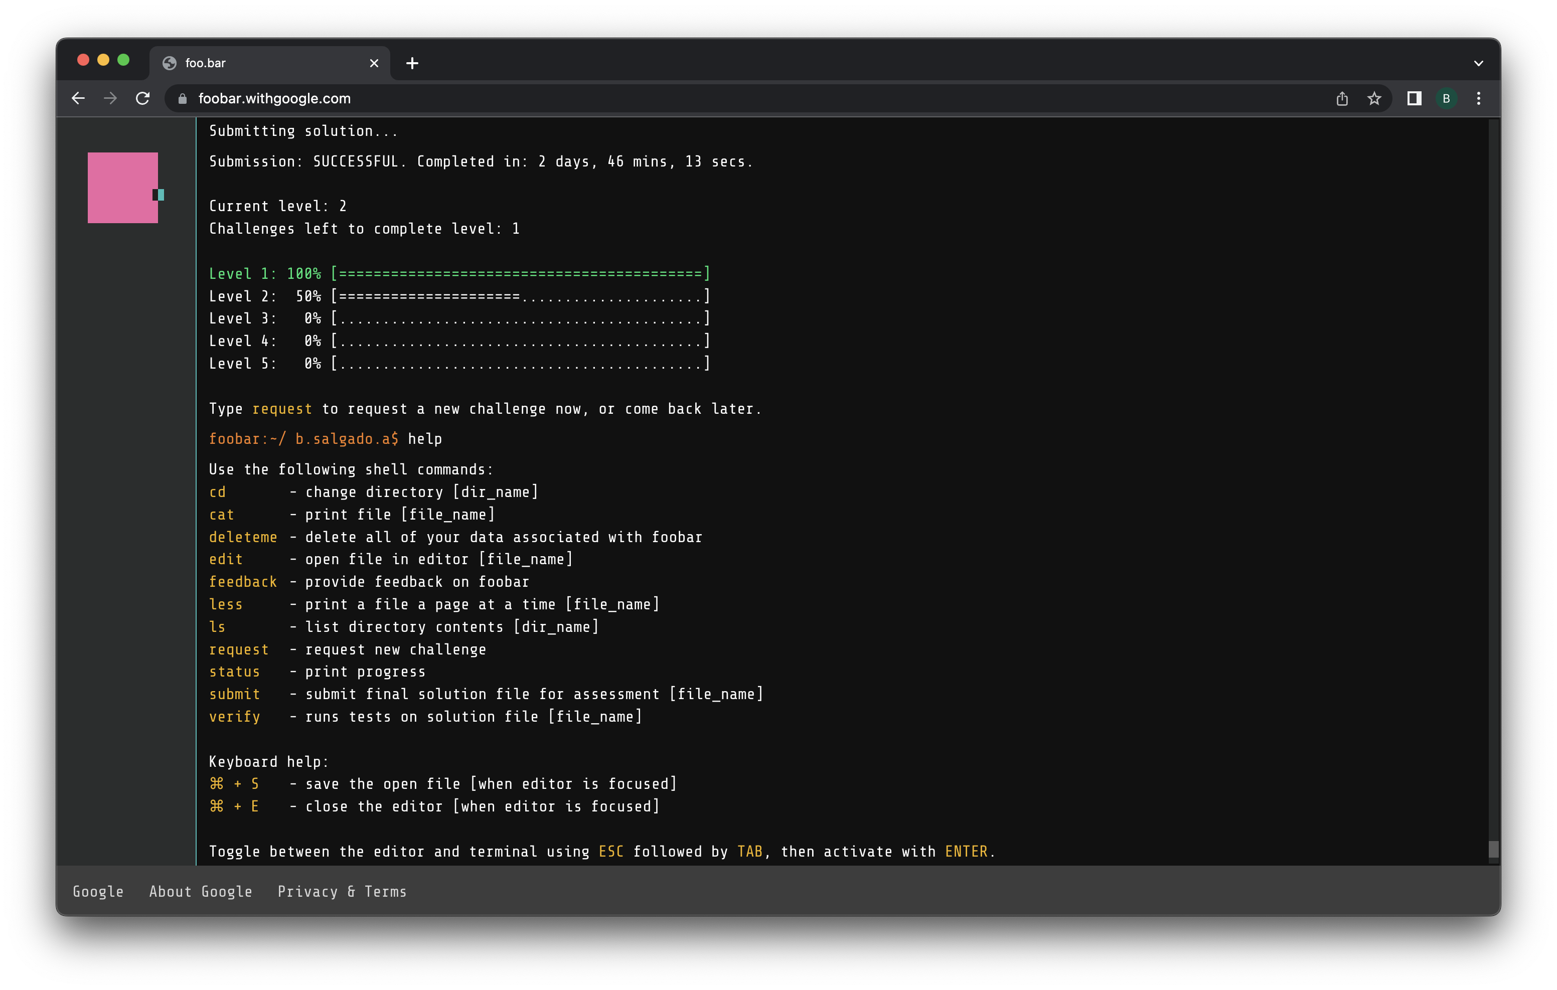Viewport: 1557px width, 990px height.
Task: Click the browser back arrow
Action: point(78,98)
